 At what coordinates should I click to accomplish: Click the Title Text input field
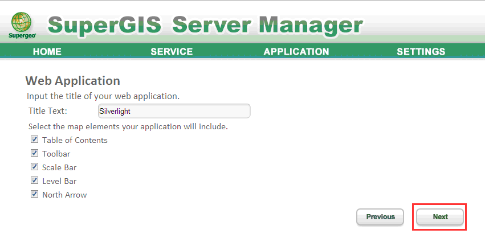pos(174,111)
